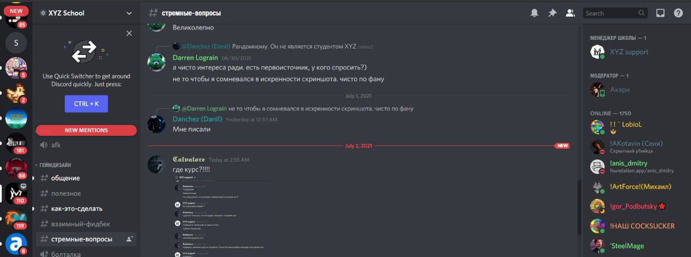This screenshot has height=257, width=691.
Task: Open the server with S icon
Action: tap(16, 42)
